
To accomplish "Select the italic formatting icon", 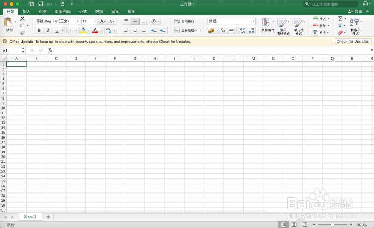I will [47, 30].
